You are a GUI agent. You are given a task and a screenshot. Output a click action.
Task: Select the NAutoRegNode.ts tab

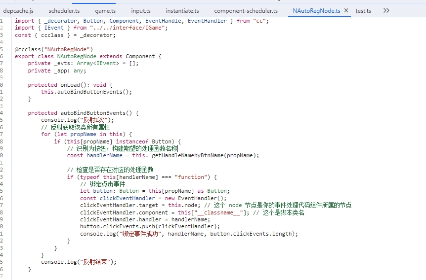(316, 11)
